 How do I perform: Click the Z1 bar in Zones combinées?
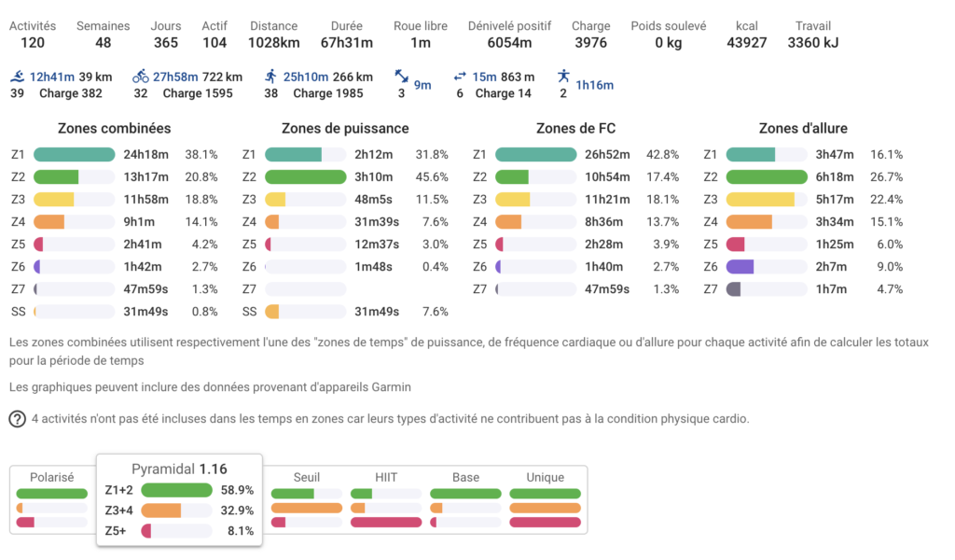(x=74, y=155)
